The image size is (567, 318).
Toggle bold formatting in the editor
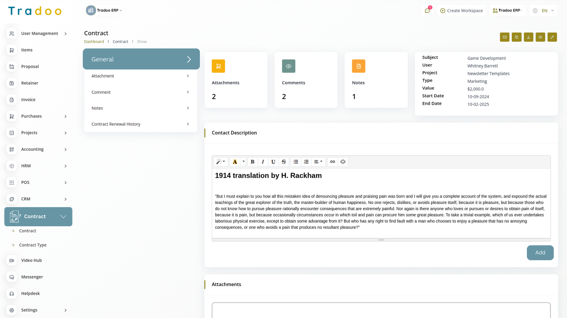[x=252, y=162]
